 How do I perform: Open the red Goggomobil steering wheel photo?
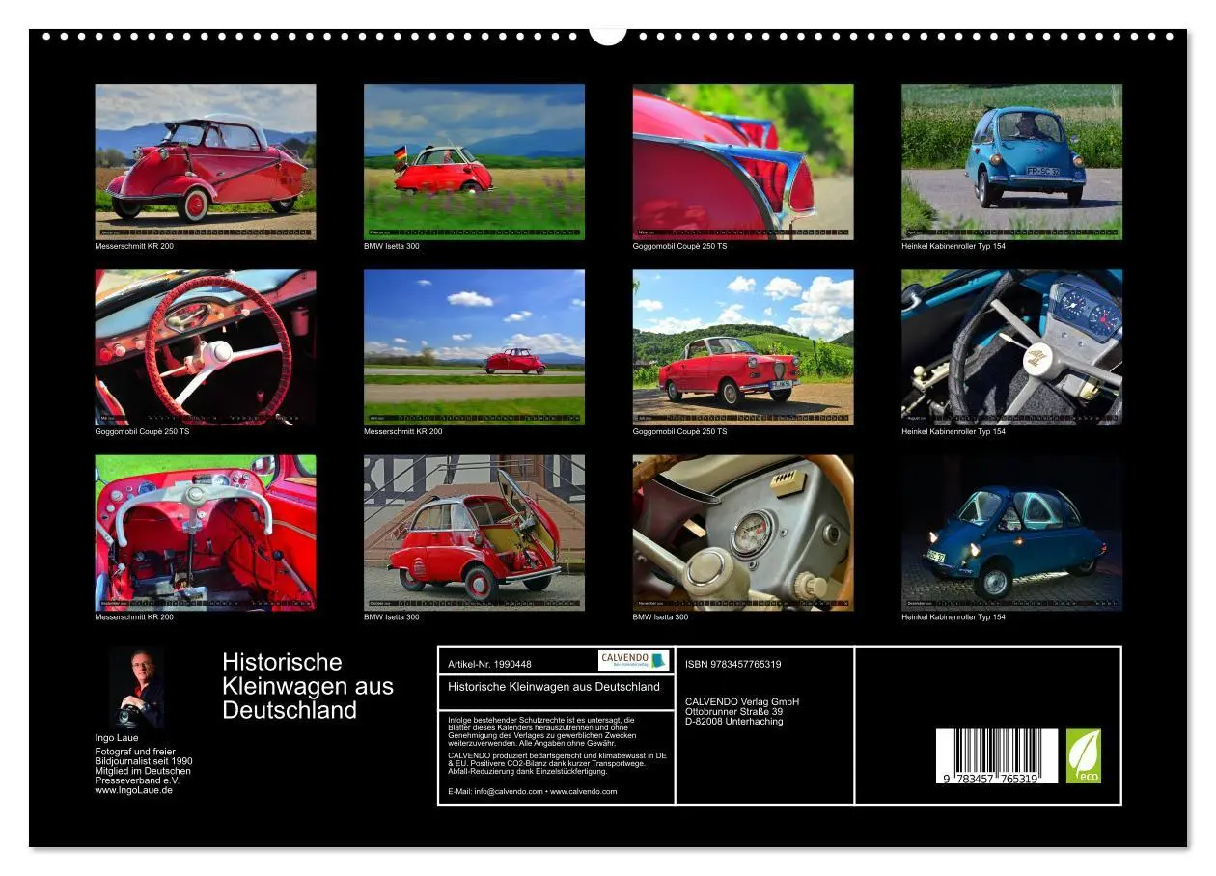click(206, 347)
